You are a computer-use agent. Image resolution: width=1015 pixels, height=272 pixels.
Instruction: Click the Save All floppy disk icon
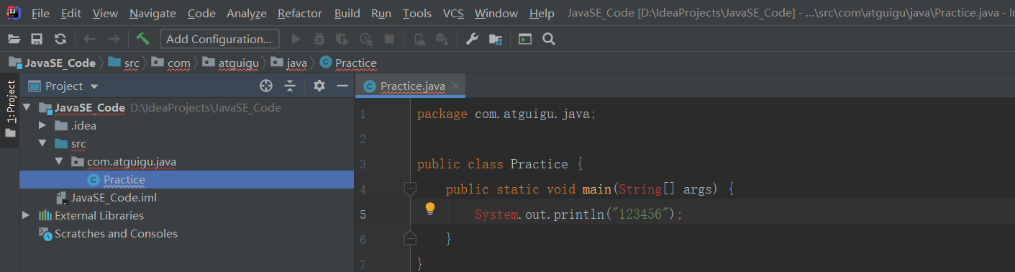coord(37,39)
